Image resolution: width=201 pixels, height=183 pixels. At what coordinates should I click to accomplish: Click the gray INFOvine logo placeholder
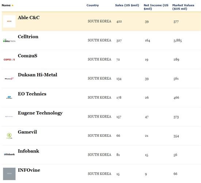coord(9,174)
